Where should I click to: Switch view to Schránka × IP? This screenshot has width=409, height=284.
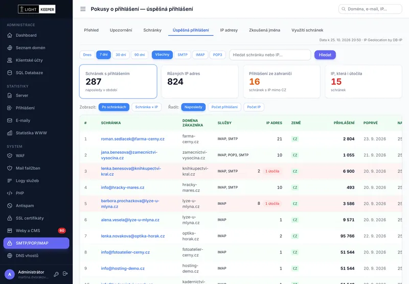pyautogui.click(x=147, y=107)
